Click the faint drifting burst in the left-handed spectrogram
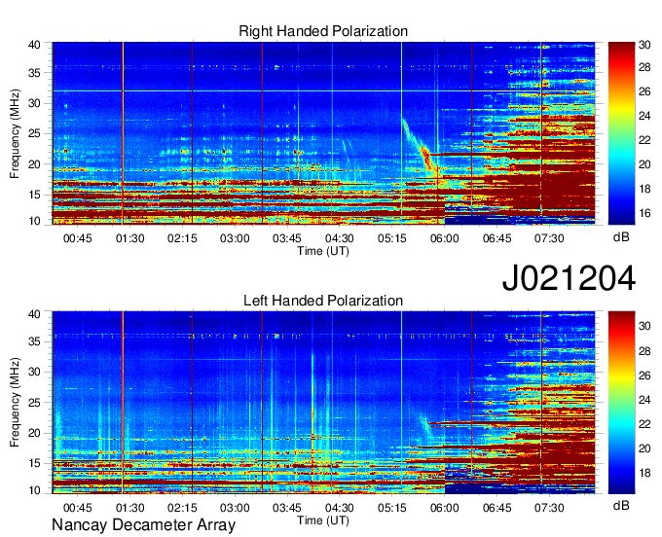Image resolution: width=662 pixels, height=537 pixels. (x=424, y=427)
